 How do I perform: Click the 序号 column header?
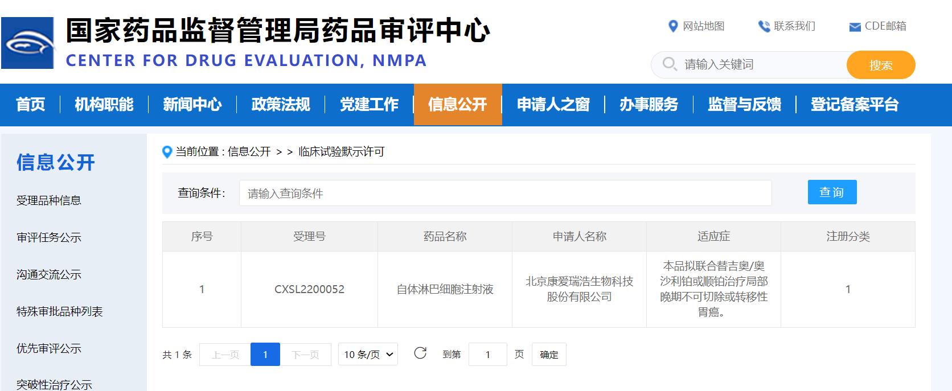coord(202,236)
